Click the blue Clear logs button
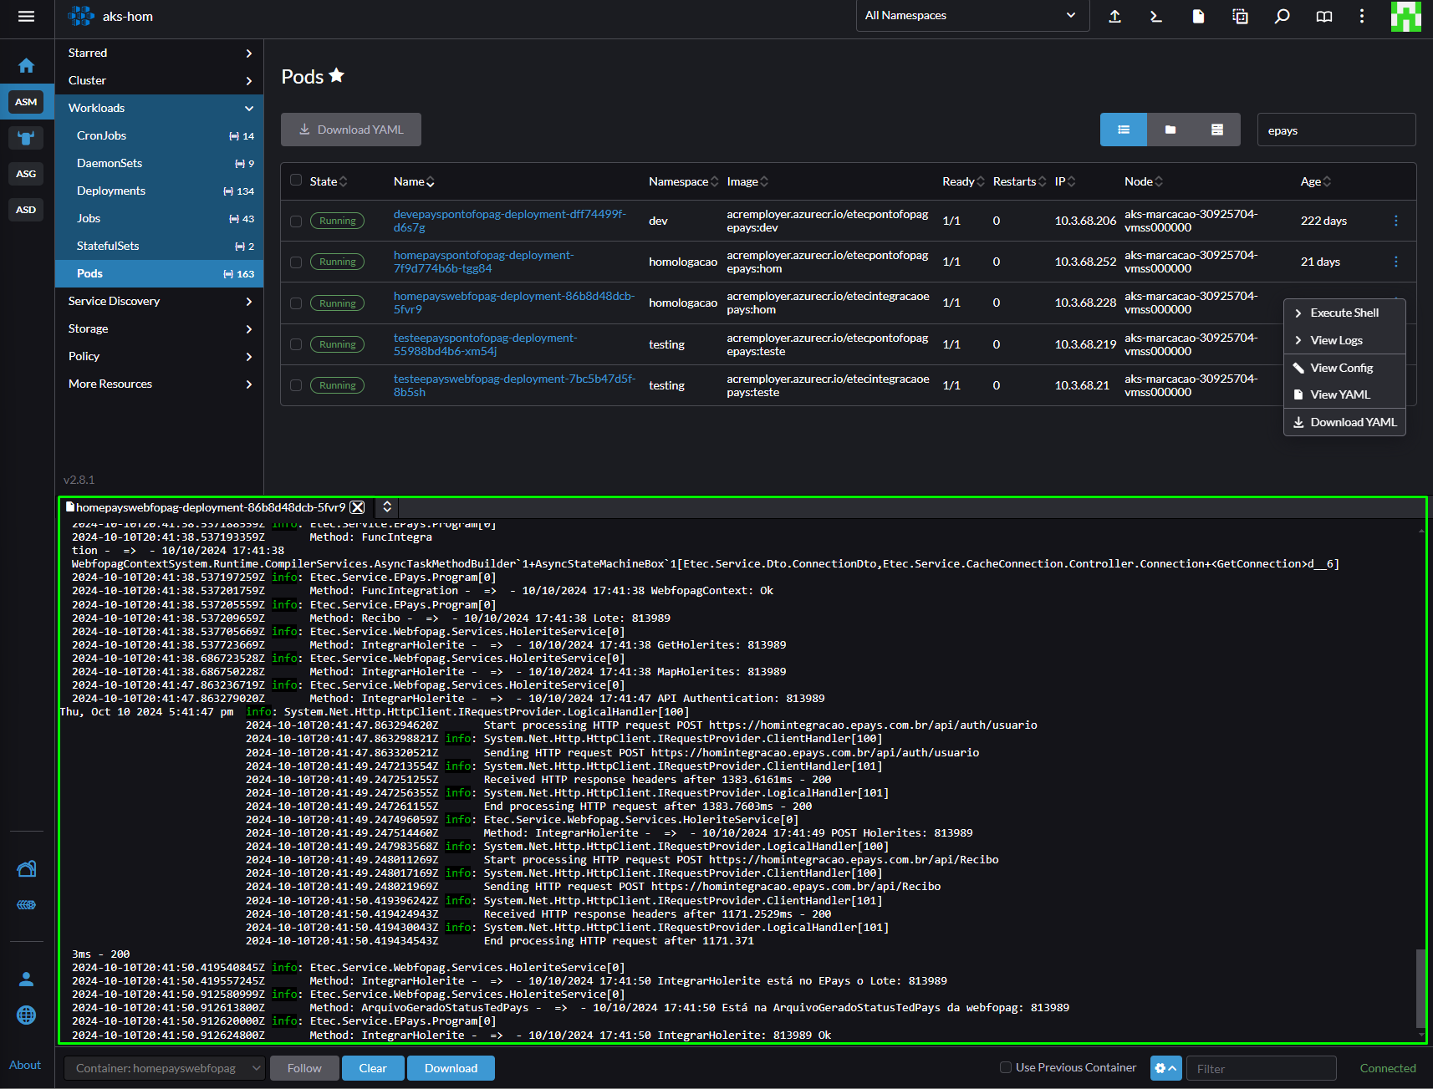 (373, 1068)
